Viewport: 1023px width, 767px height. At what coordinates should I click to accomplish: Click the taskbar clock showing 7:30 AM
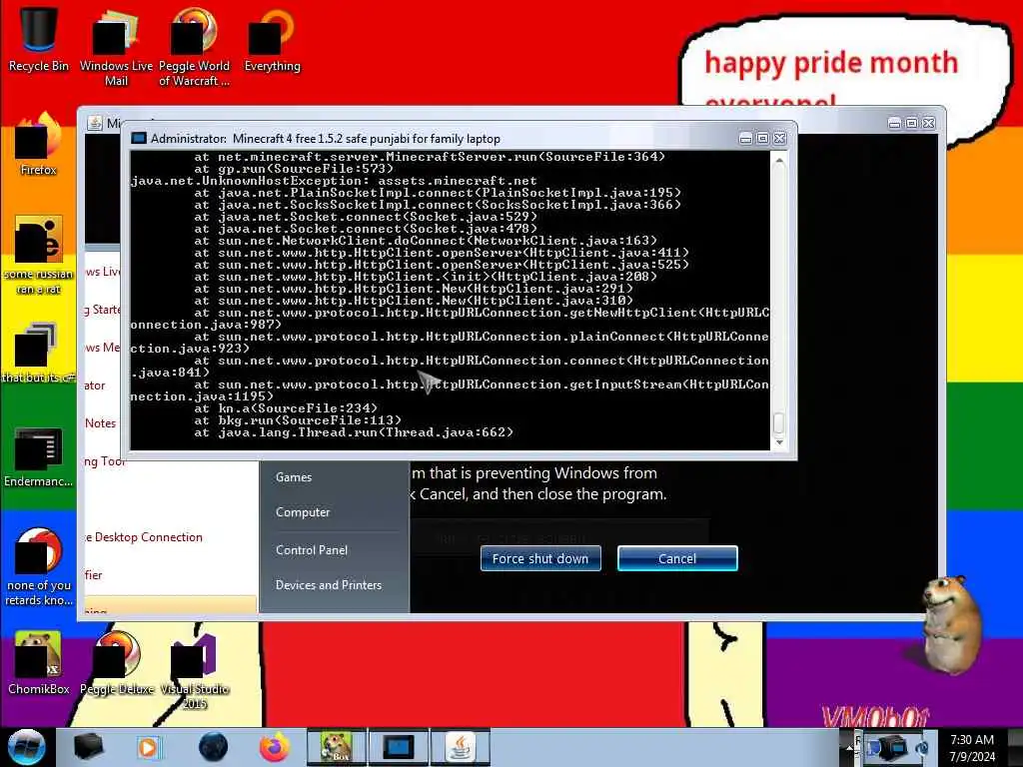[972, 748]
